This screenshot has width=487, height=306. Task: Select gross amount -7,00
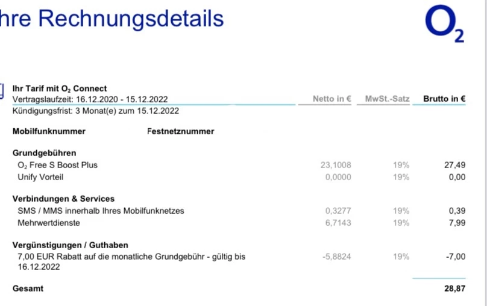[x=456, y=257]
